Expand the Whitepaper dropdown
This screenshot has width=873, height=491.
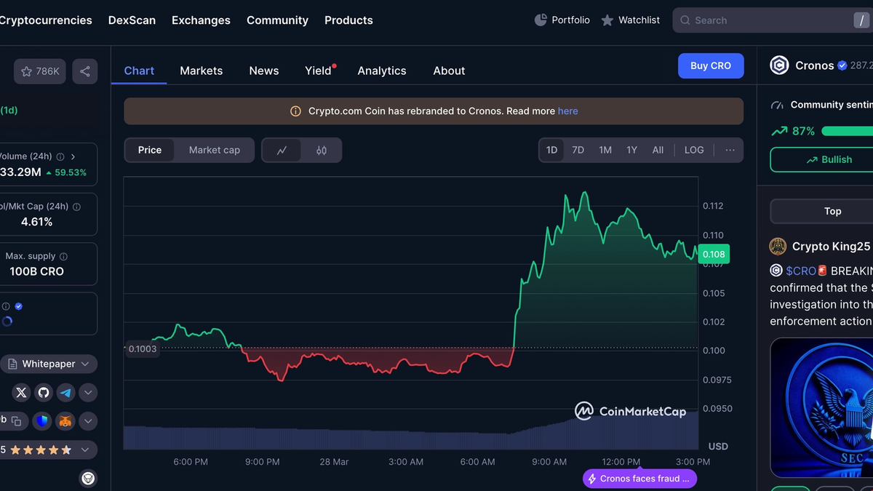pos(49,364)
